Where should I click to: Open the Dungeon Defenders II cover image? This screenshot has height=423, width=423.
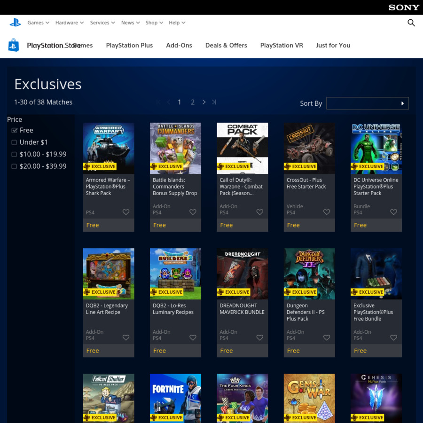pos(309,274)
